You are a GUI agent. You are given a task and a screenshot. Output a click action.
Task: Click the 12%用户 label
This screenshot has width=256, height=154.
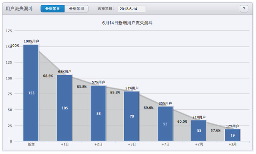233,126
